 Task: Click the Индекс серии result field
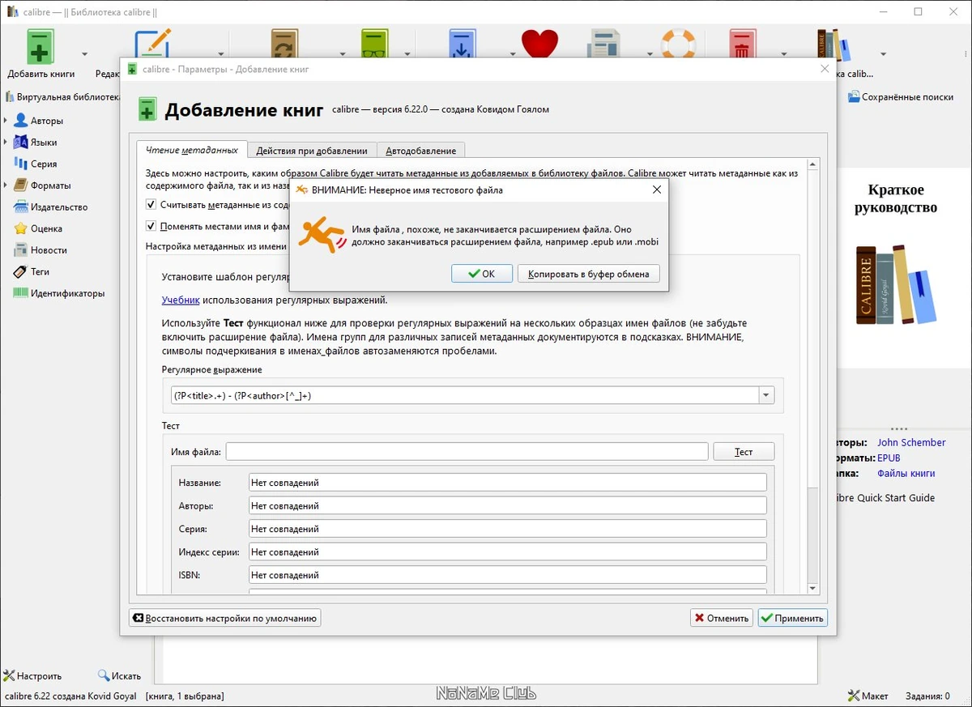[x=507, y=552]
